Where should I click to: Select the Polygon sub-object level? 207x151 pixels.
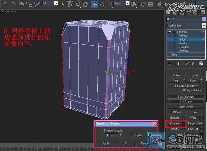(184, 47)
